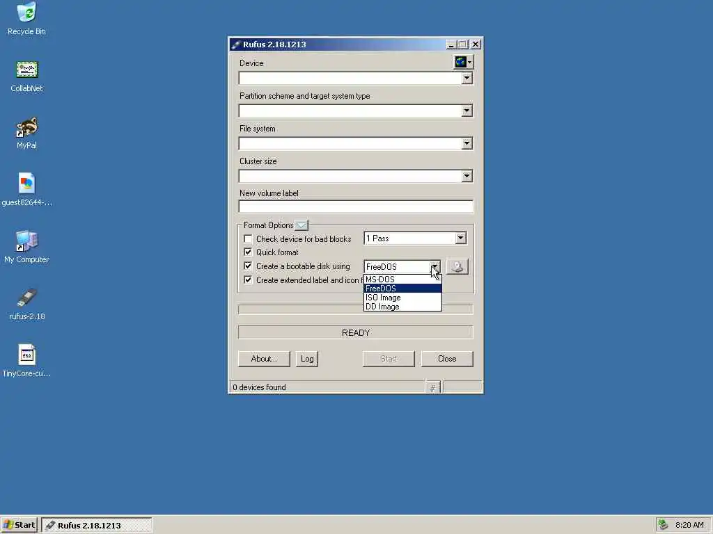Screen dimensions: 713x534
Task: Click Rufus 2.18.1213 taskbar button
Action: pyautogui.click(x=97, y=526)
